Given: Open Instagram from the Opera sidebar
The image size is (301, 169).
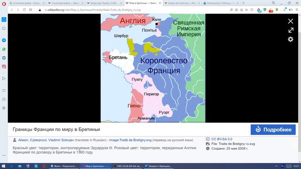Looking at the screenshot, I should point(4,67).
